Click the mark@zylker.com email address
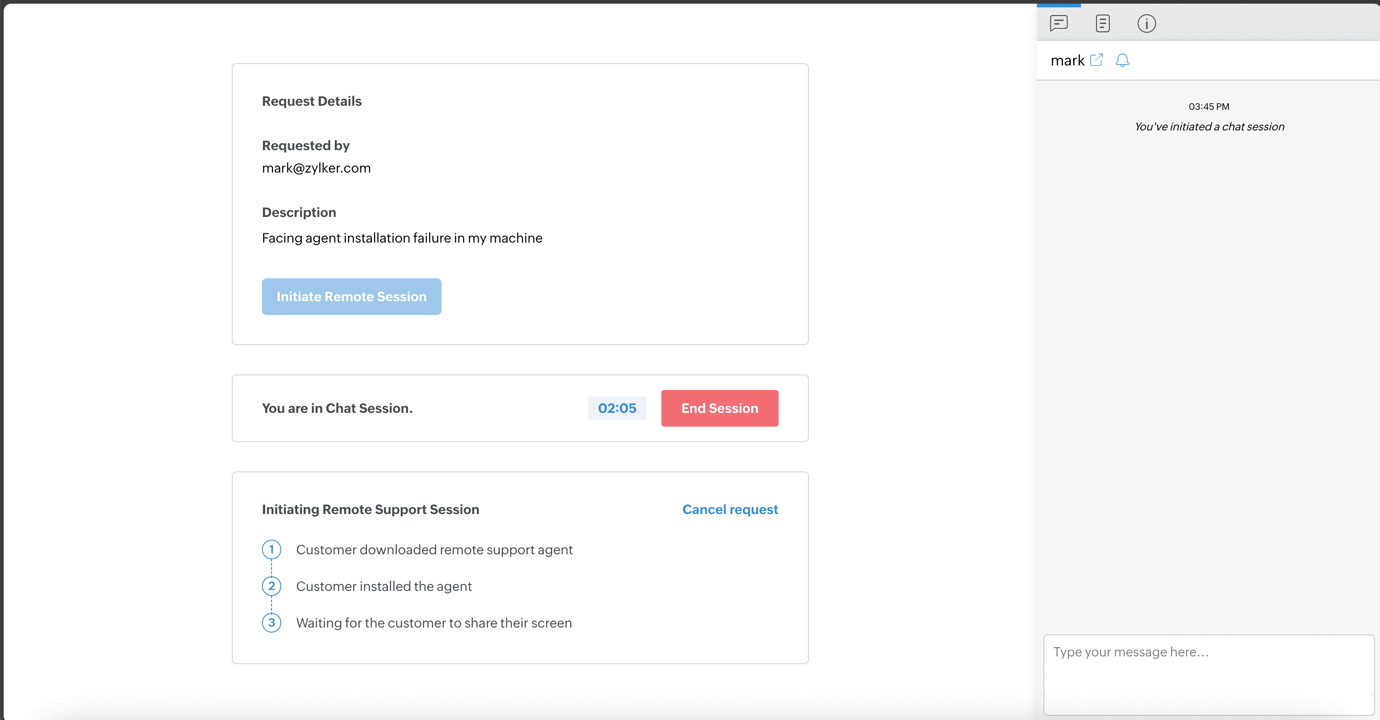The width and height of the screenshot is (1380, 720). (x=316, y=168)
